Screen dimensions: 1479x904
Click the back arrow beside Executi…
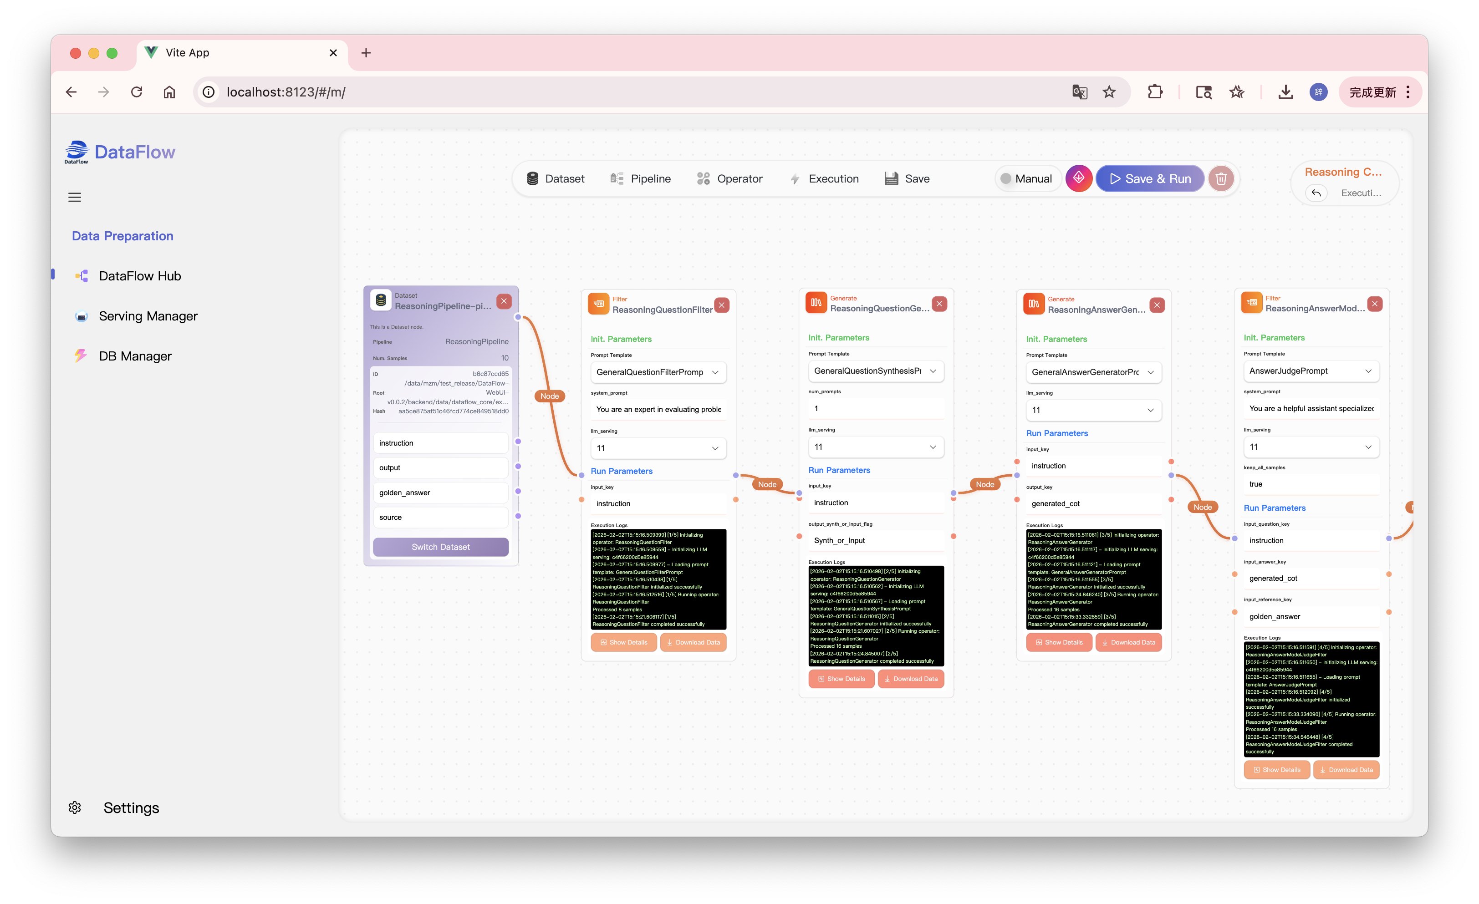1316,193
